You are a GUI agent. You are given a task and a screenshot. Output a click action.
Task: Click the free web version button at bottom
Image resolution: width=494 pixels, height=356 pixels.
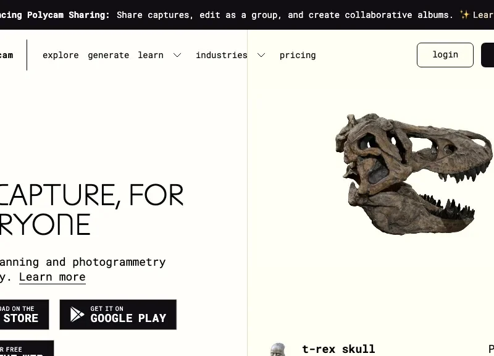click(x=27, y=348)
